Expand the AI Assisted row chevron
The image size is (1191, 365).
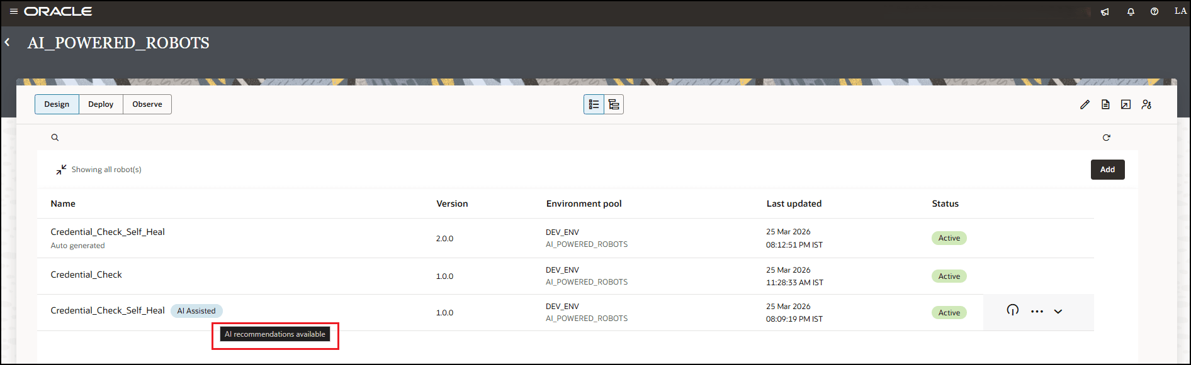[1058, 312]
